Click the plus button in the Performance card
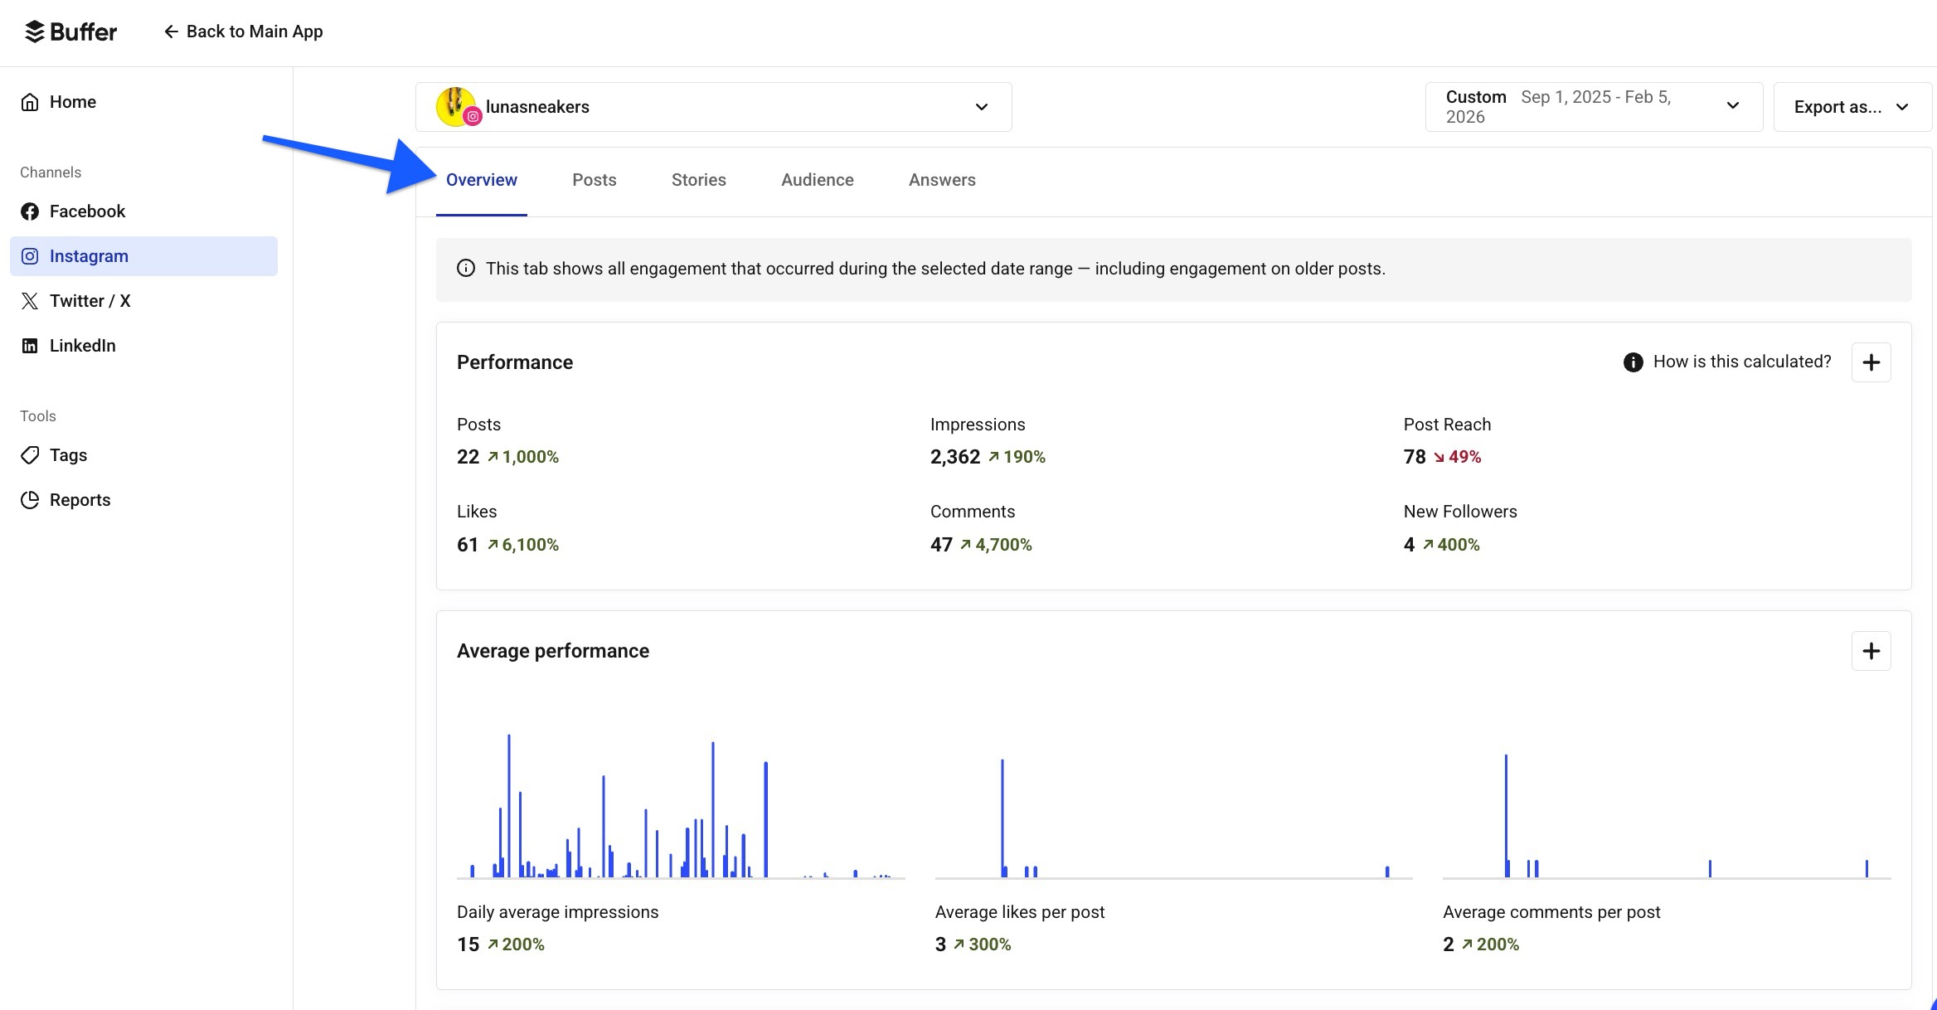The image size is (1937, 1010). (x=1871, y=362)
